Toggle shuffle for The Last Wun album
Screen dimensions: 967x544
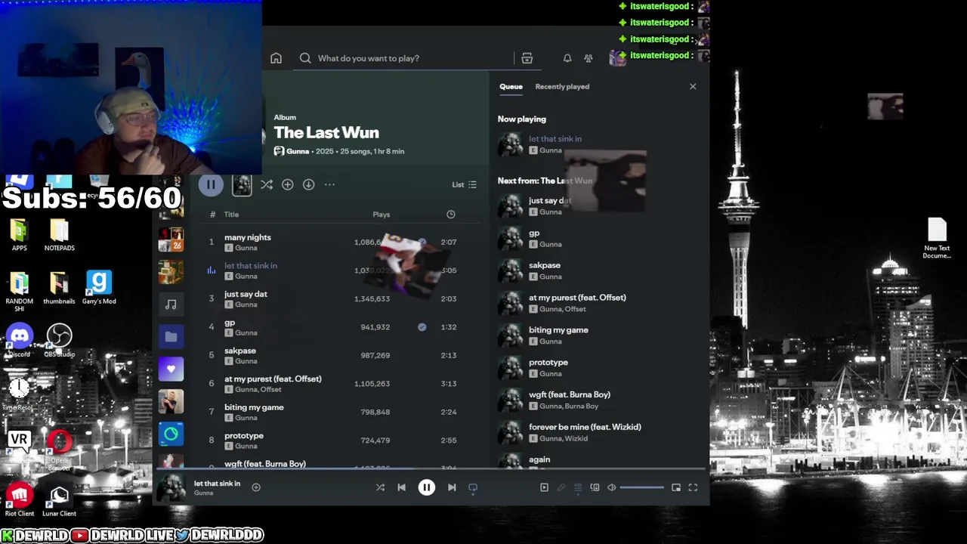[267, 184]
